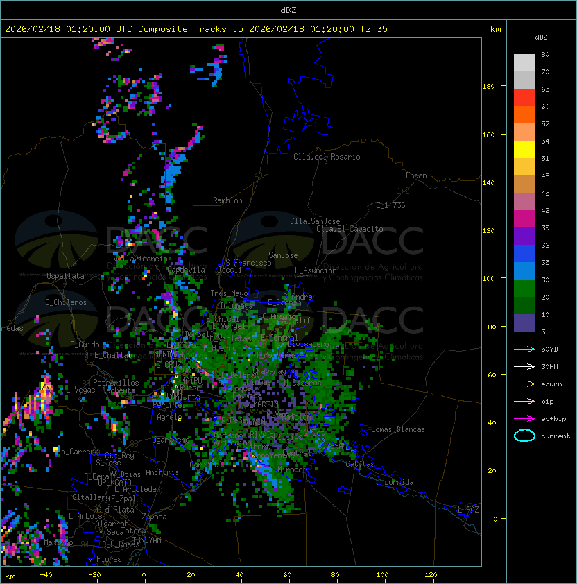Click the Anchoris place label
This screenshot has height=584, width=577.
tap(162, 472)
